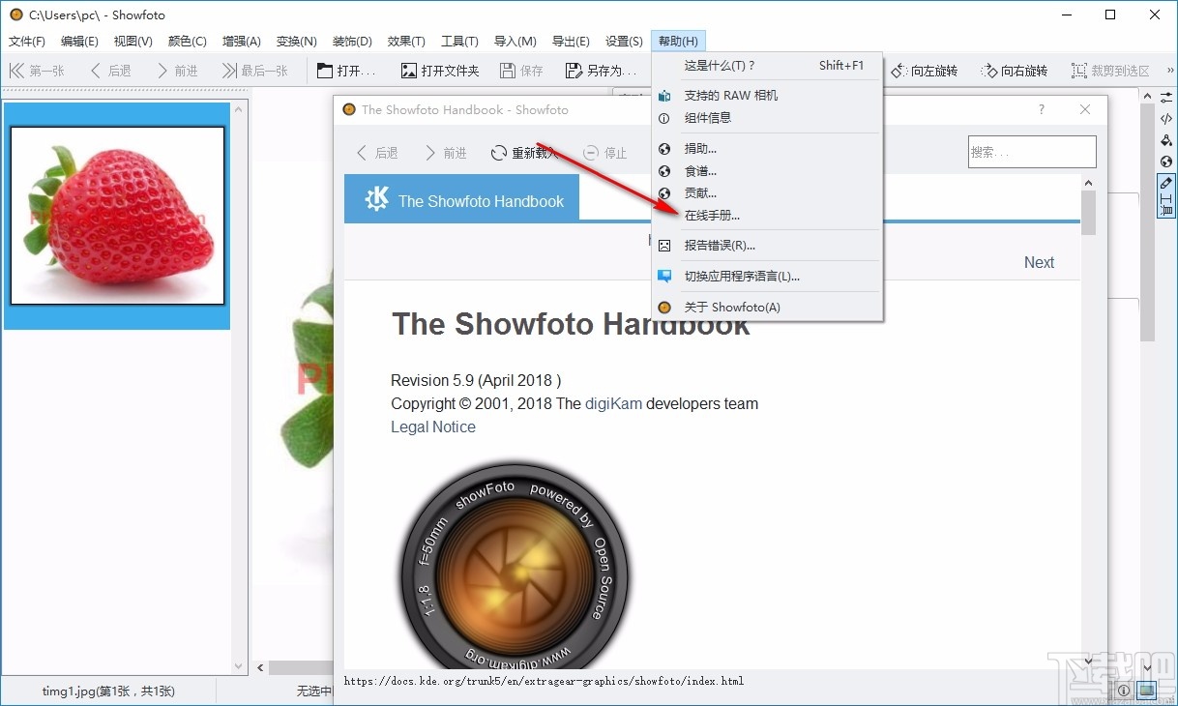Click 后退 in the handbook window
Screen dimensions: 1178x706
[x=376, y=153]
